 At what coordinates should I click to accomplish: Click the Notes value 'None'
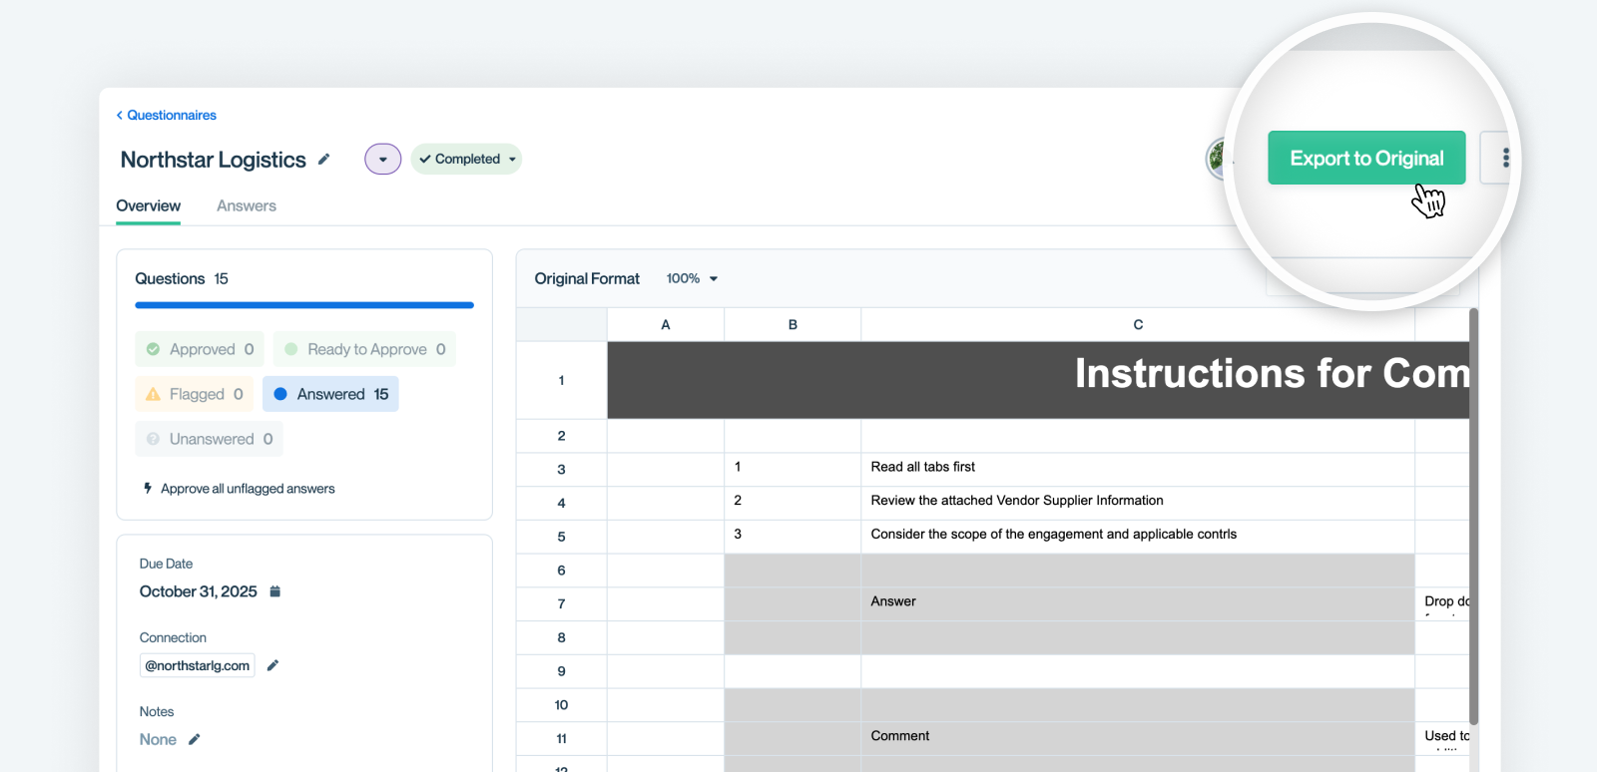(158, 739)
